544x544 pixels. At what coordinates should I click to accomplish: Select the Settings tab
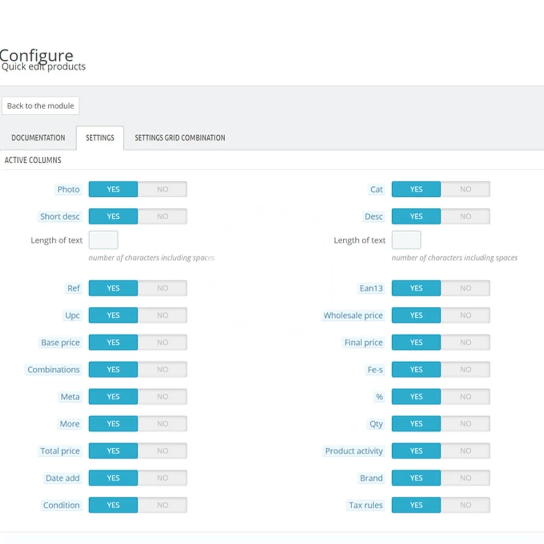pyautogui.click(x=100, y=138)
